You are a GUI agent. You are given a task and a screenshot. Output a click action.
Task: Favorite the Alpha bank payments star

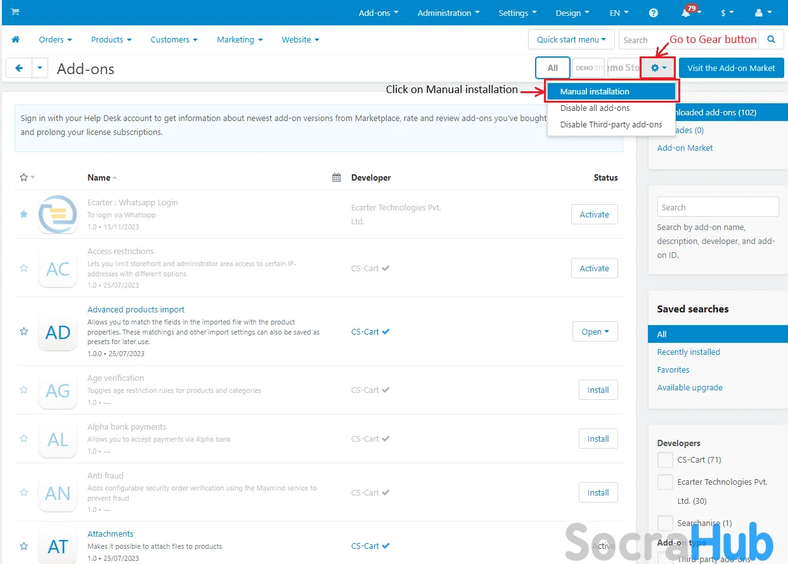pyautogui.click(x=24, y=439)
